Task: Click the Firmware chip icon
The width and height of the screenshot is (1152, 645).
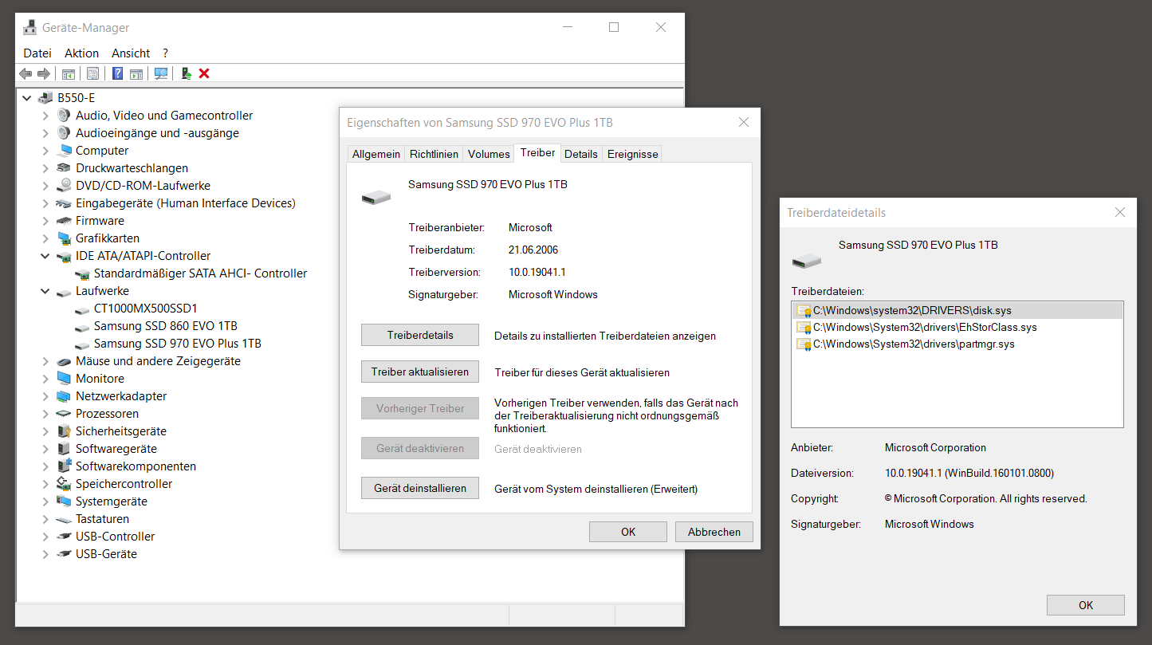Action: (x=64, y=221)
